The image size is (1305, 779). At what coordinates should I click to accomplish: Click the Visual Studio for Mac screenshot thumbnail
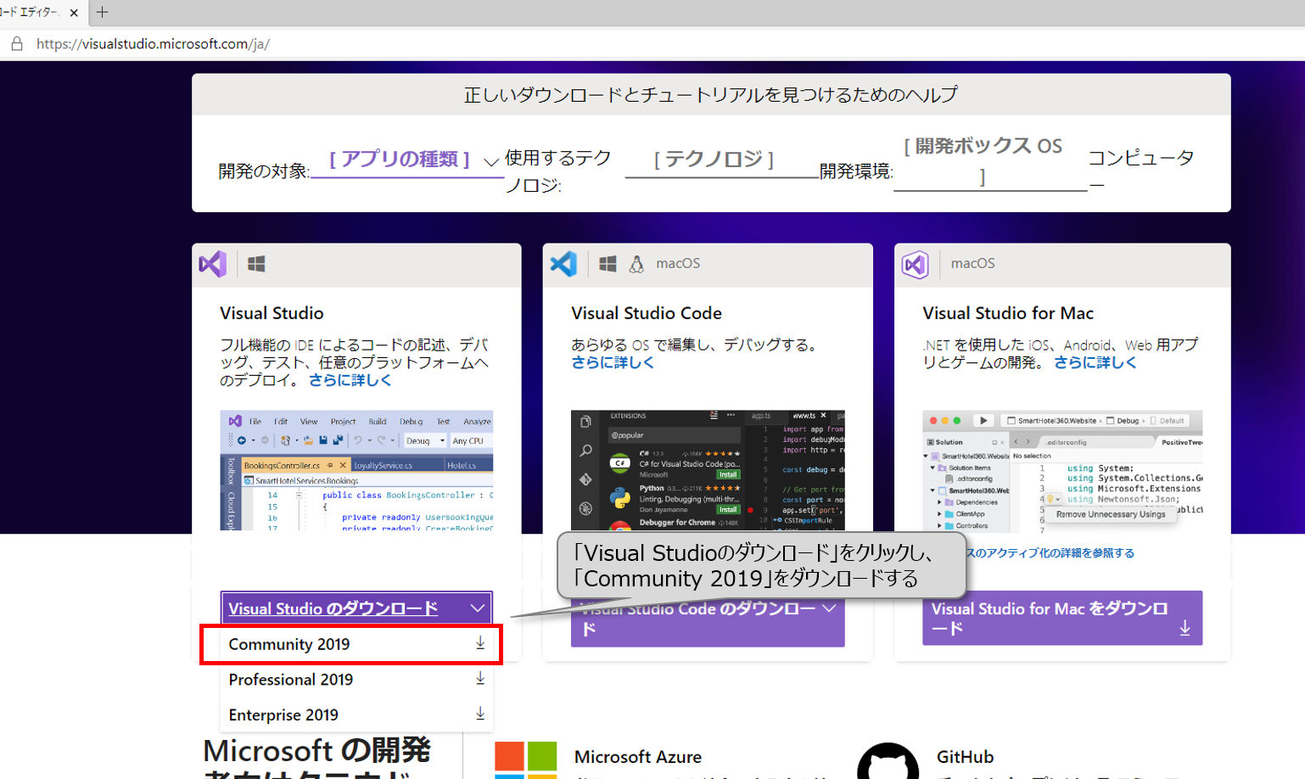point(1062,470)
